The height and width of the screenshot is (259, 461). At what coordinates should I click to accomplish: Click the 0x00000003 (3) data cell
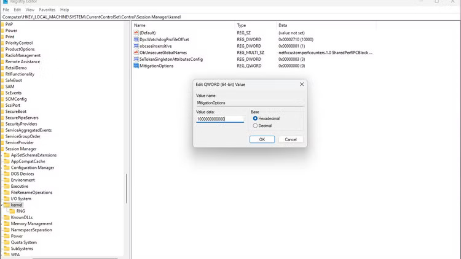(x=291, y=59)
